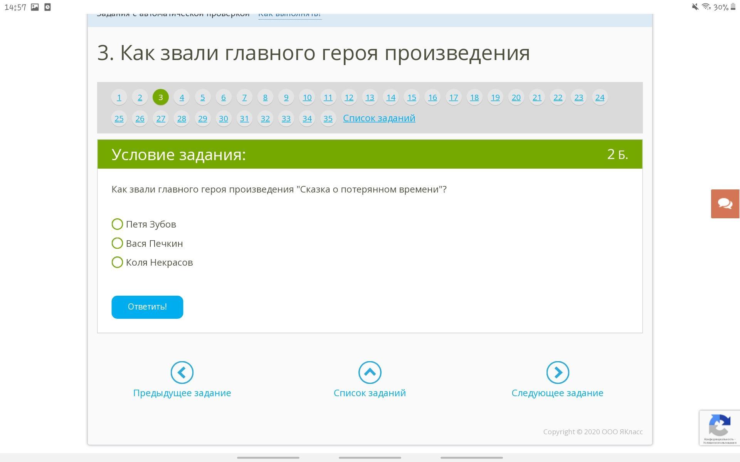Jump to task number 24
The height and width of the screenshot is (462, 740).
click(599, 97)
